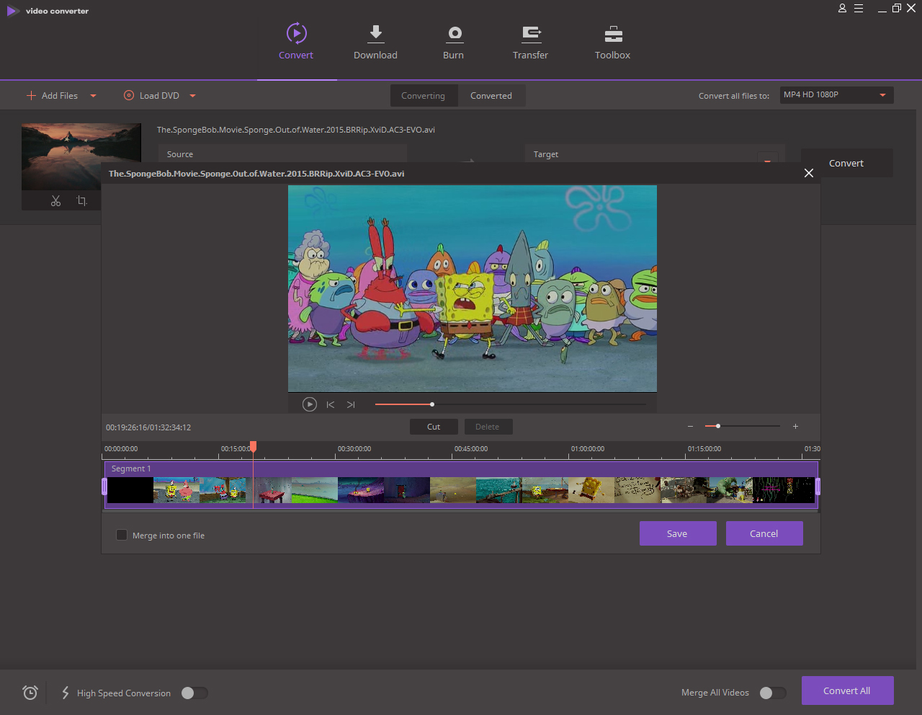922x715 pixels.
Task: Click the crop icon under thumbnail
Action: tap(82, 201)
